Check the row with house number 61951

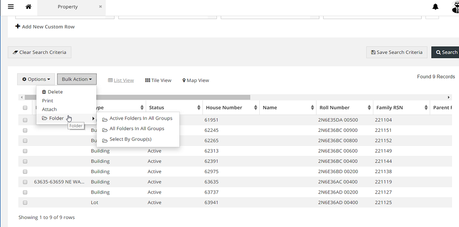point(25,120)
